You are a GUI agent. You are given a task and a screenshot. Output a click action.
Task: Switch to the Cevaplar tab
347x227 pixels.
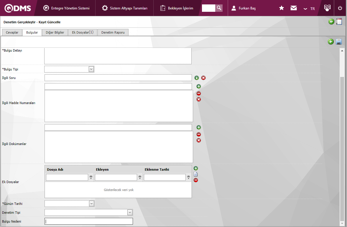[x=12, y=32]
